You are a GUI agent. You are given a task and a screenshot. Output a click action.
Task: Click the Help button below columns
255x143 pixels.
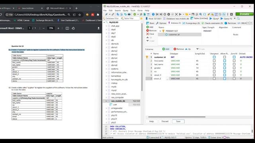click(x=151, y=122)
